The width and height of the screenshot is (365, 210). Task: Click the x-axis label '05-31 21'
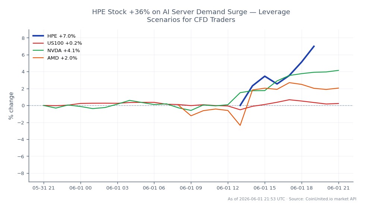(44, 188)
